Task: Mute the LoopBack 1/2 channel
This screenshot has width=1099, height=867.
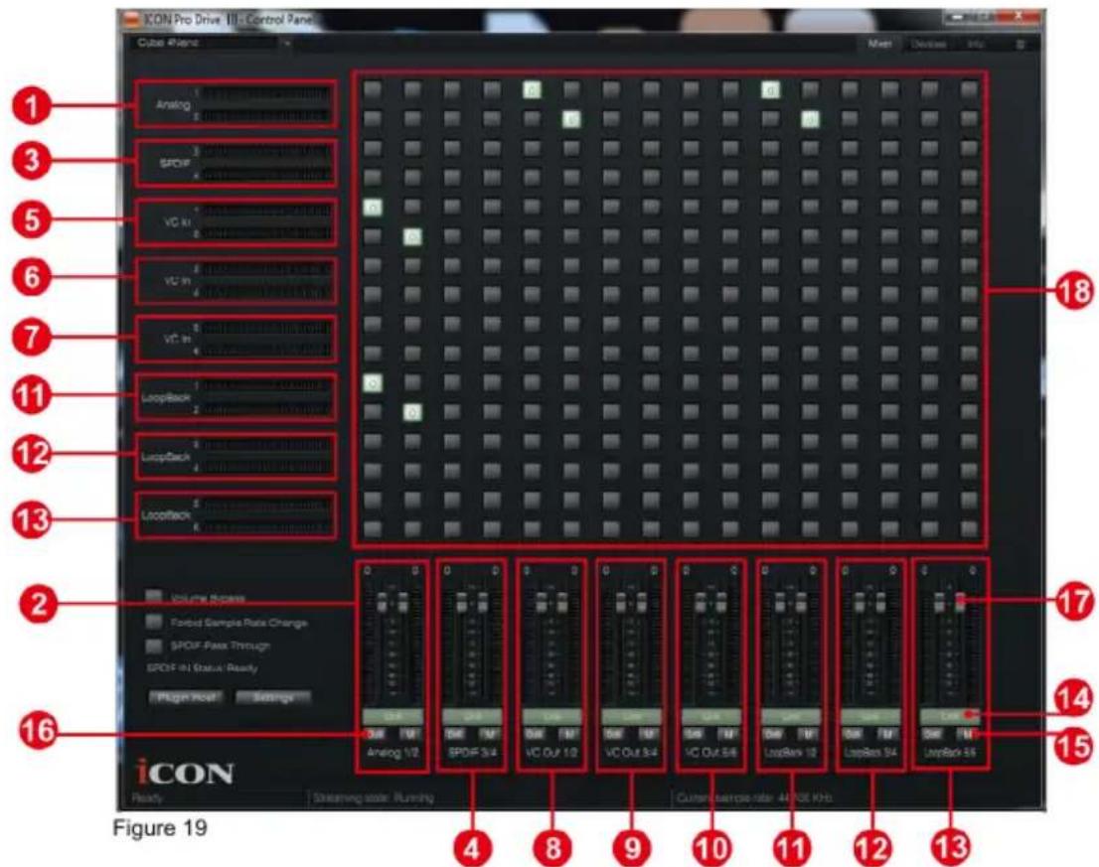Action: pyautogui.click(x=809, y=734)
